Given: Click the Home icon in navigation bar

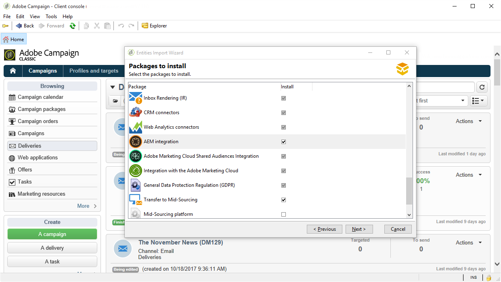Looking at the screenshot, I should point(13,71).
